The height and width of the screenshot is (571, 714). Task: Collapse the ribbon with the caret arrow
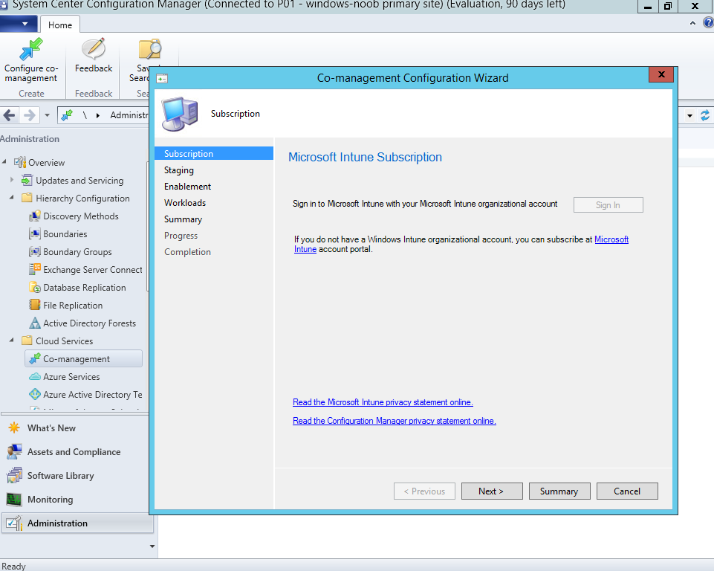[692, 23]
